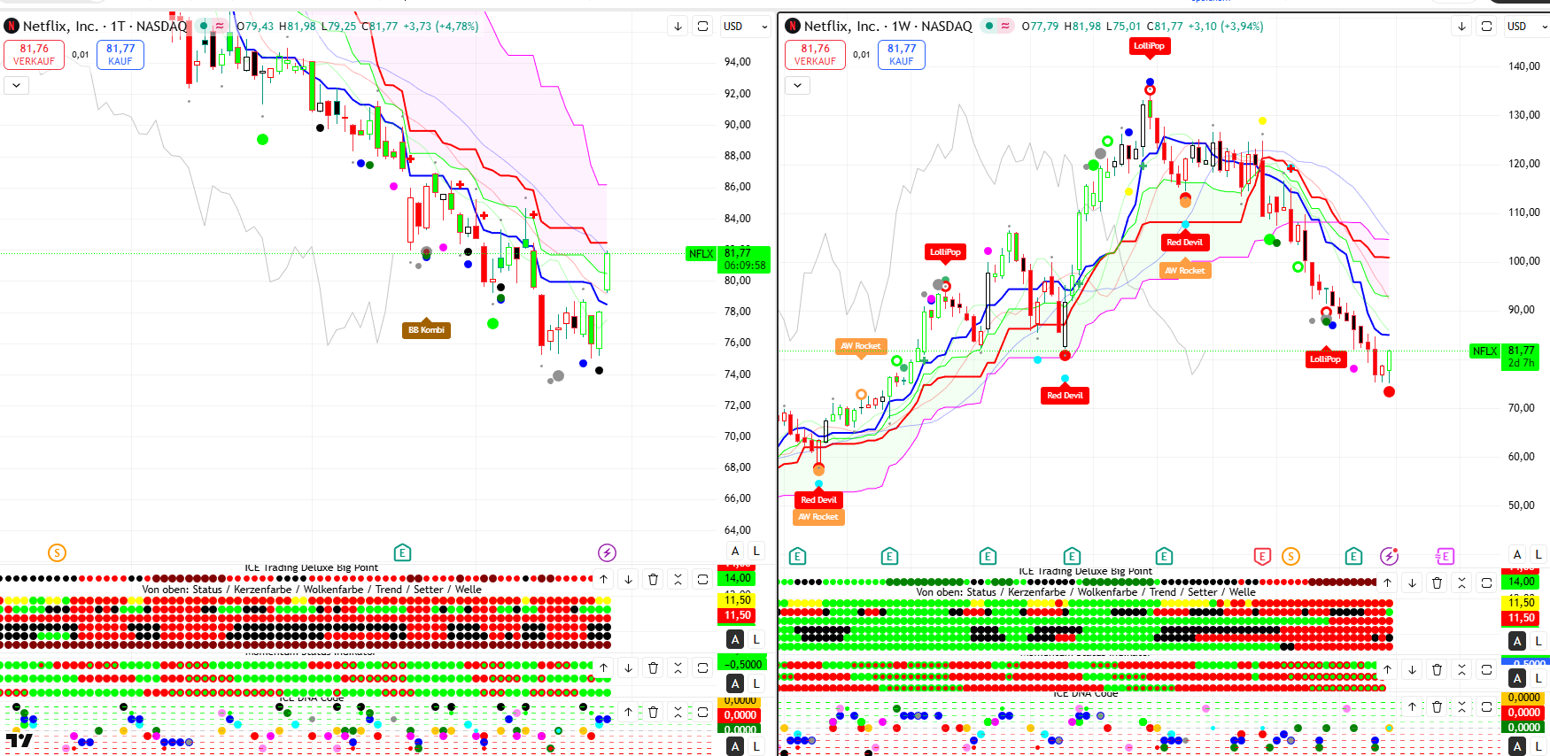Expand indicator legend chevron on weekly chart

click(x=797, y=86)
